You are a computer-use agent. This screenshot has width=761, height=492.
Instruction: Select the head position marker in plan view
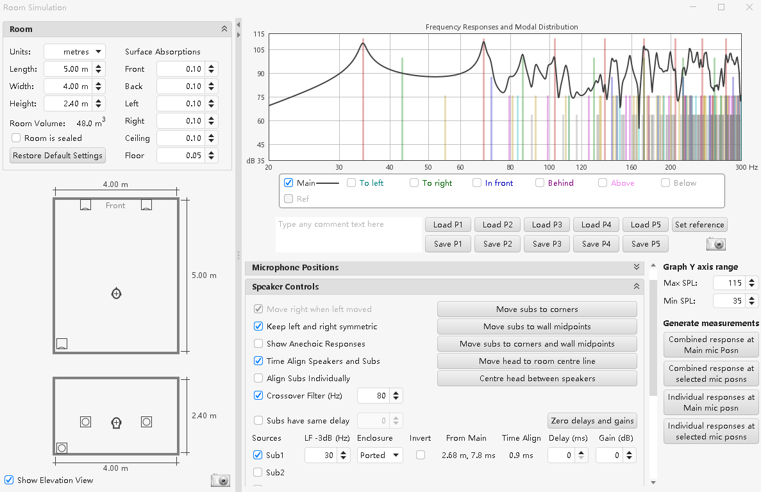point(117,293)
